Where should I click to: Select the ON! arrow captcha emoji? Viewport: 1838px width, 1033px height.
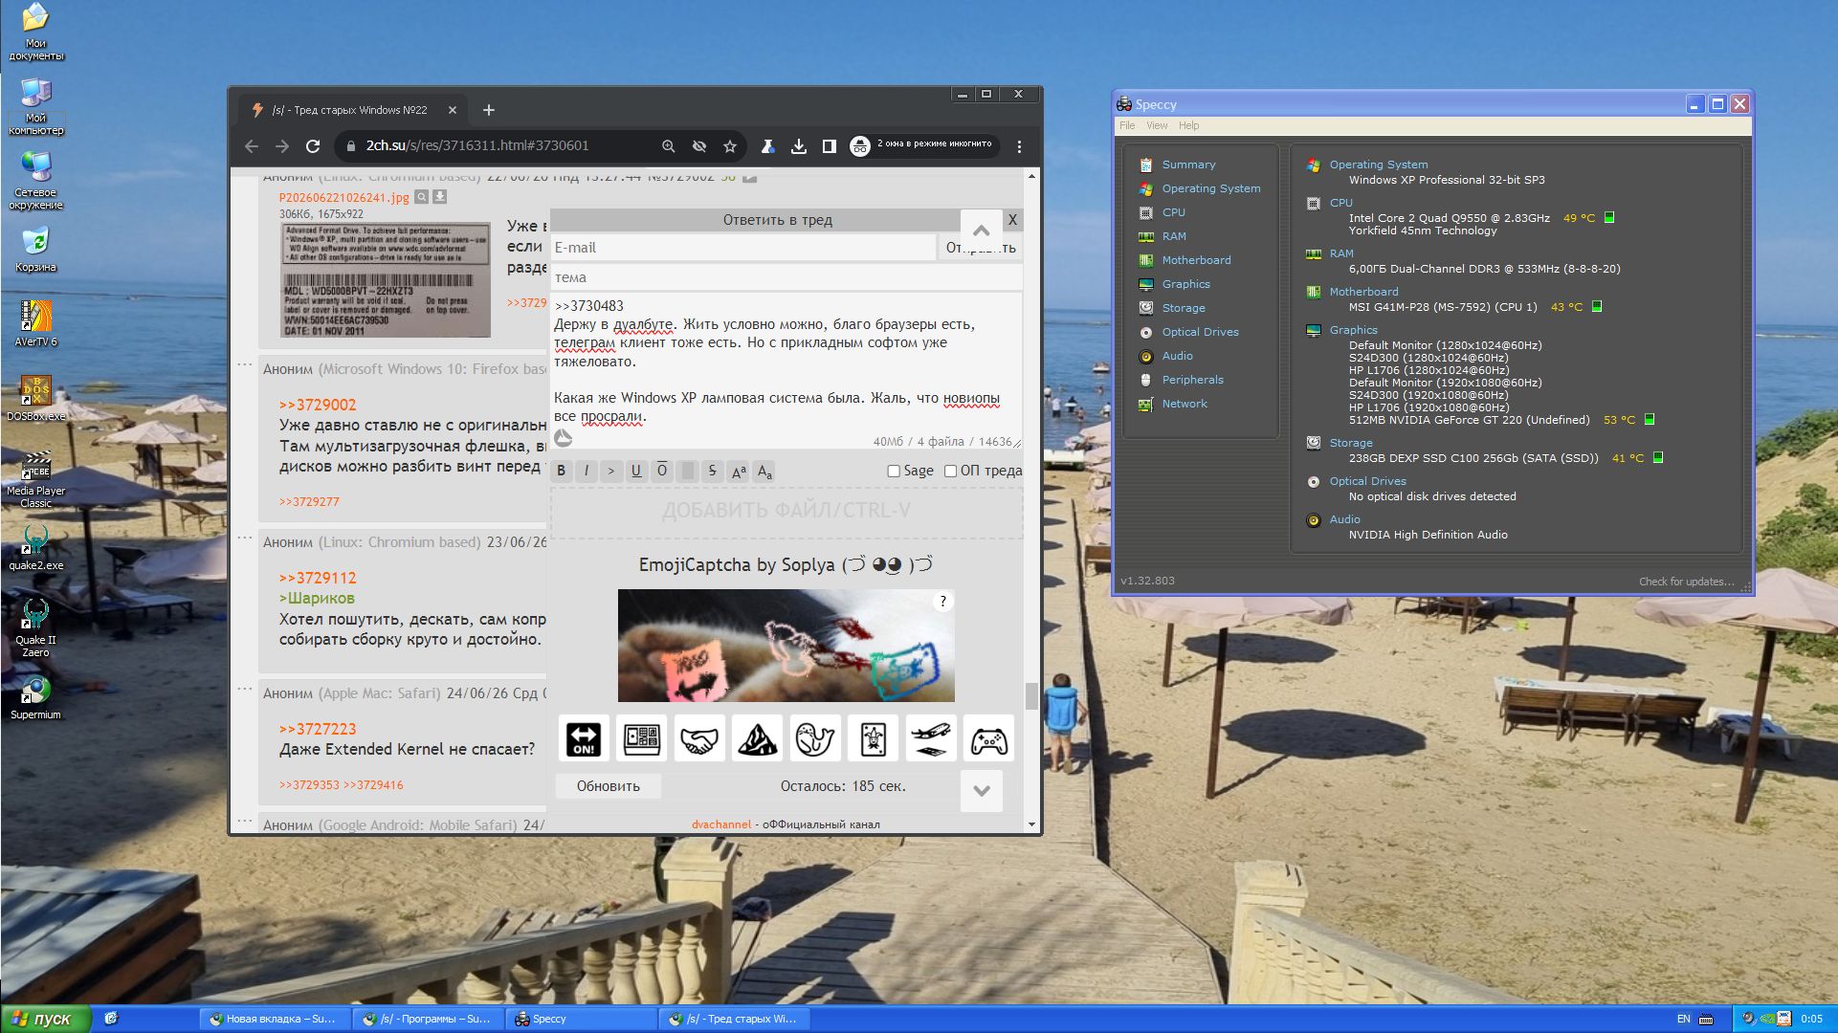click(x=584, y=738)
